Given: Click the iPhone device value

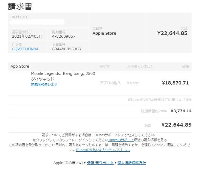Looking at the screenshot, I should click(x=133, y=83).
